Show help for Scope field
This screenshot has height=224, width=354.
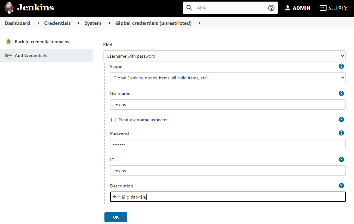point(341,66)
